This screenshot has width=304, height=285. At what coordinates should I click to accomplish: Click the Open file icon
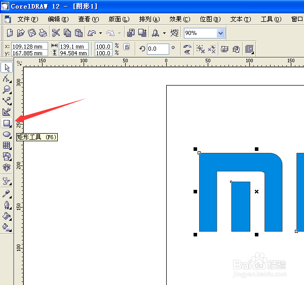coord(21,33)
